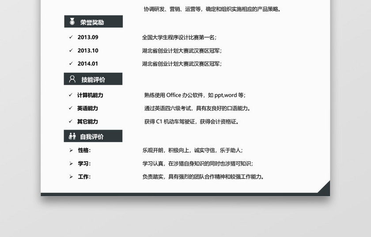
Task: Select the 技能评价 section header text
Action: (x=93, y=80)
